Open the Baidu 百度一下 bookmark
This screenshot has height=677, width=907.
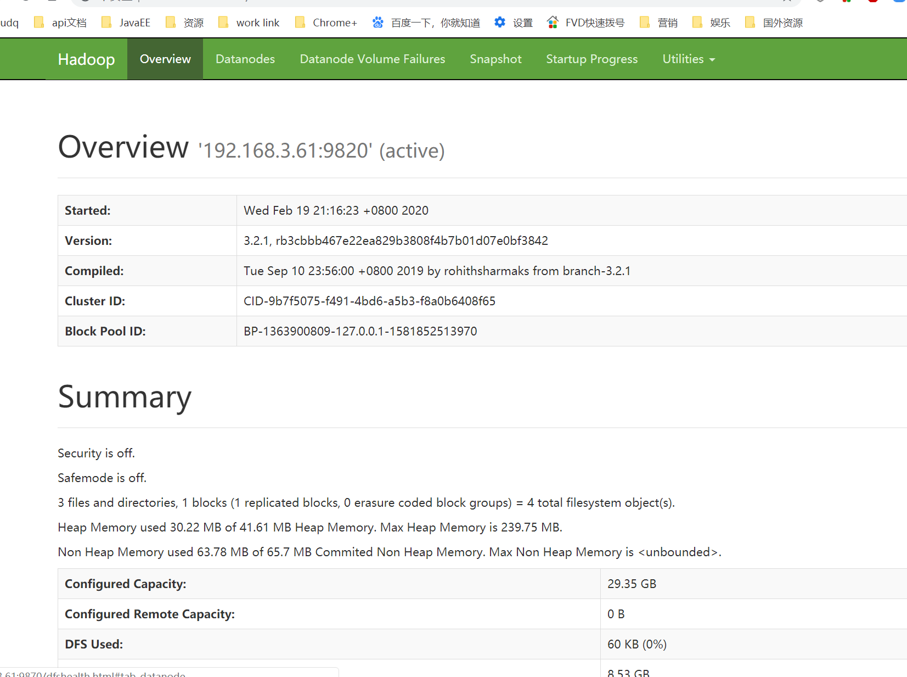pyautogui.click(x=426, y=23)
